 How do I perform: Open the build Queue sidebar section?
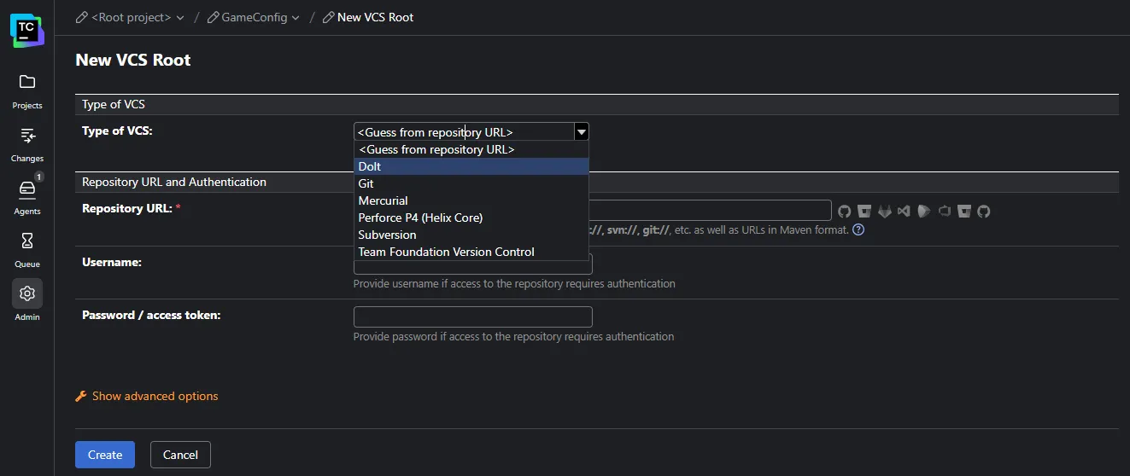click(27, 249)
